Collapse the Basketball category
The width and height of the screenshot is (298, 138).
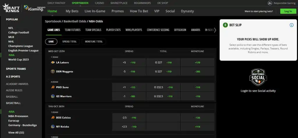click(x=13, y=103)
